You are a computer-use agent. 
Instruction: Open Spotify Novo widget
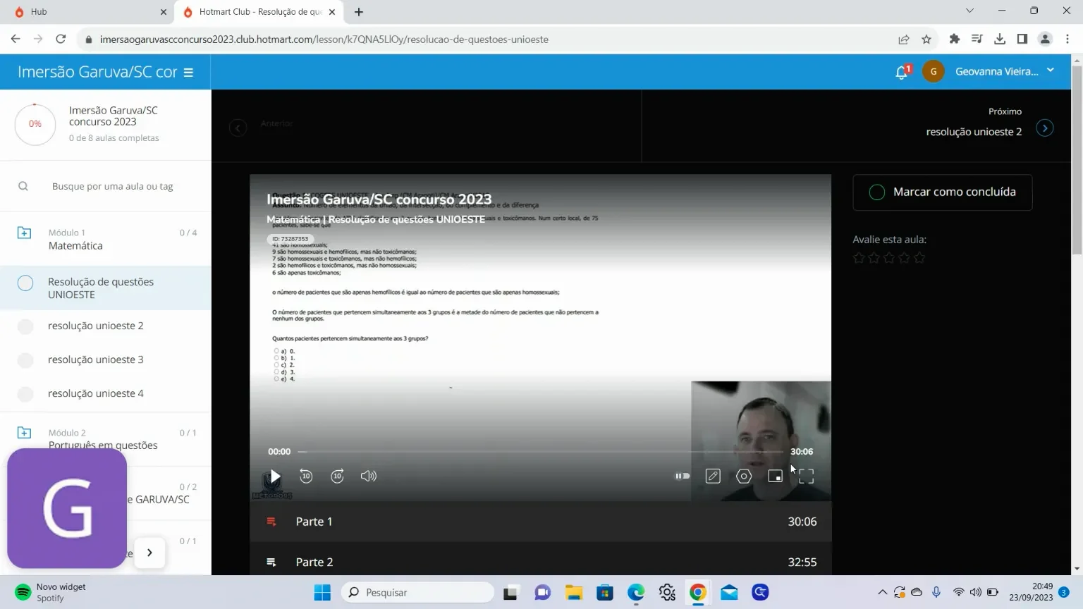click(x=49, y=593)
